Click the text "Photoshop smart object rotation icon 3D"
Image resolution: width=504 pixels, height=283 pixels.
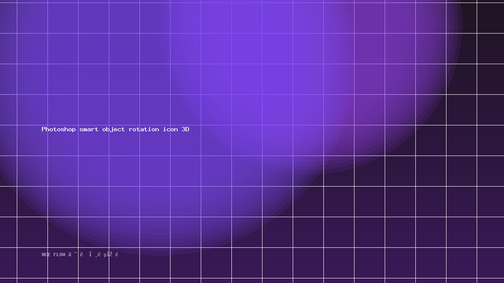[115, 130]
